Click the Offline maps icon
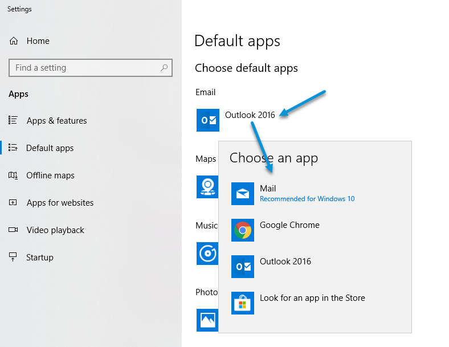 pos(13,175)
